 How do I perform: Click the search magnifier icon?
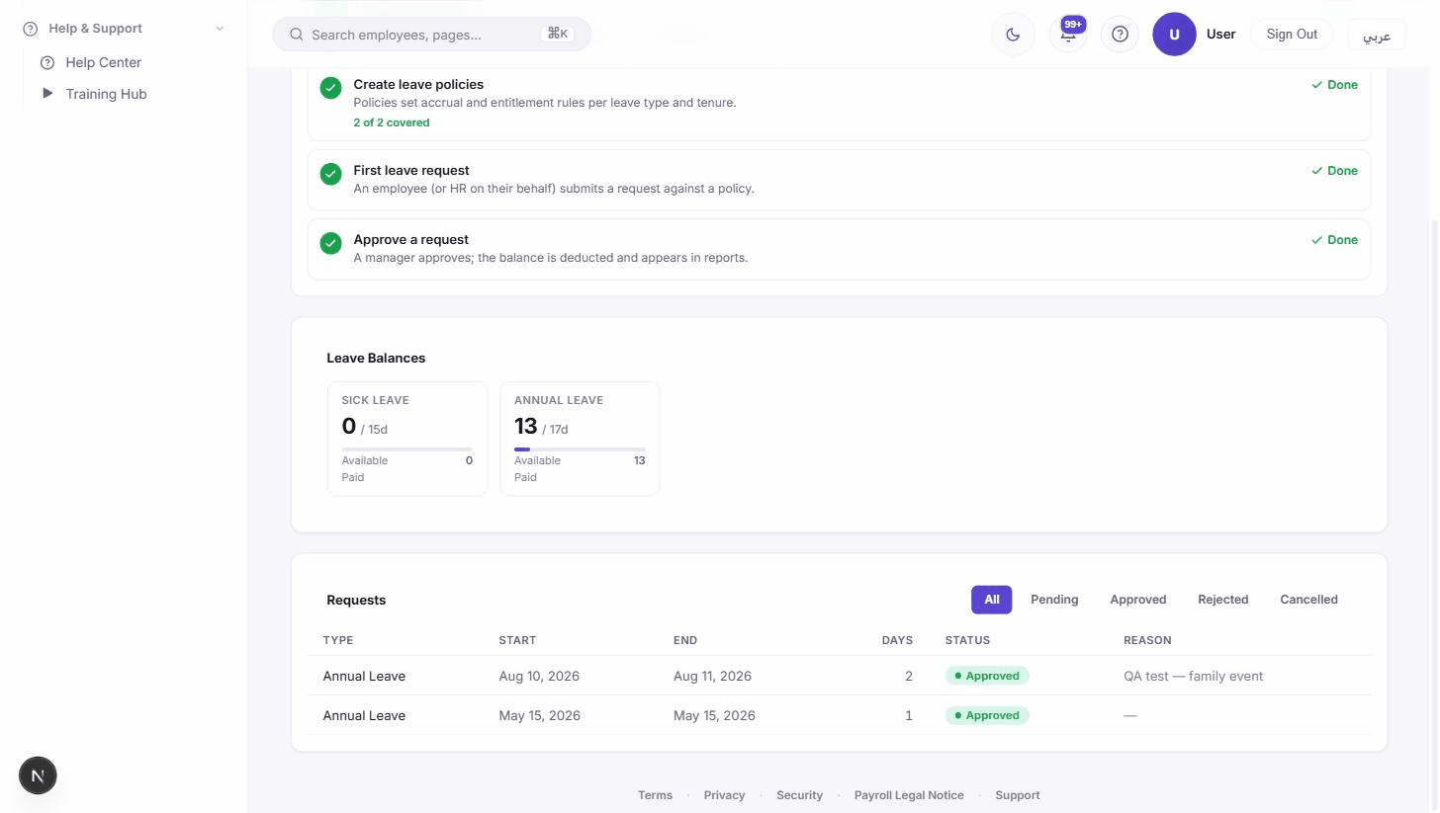296,35
